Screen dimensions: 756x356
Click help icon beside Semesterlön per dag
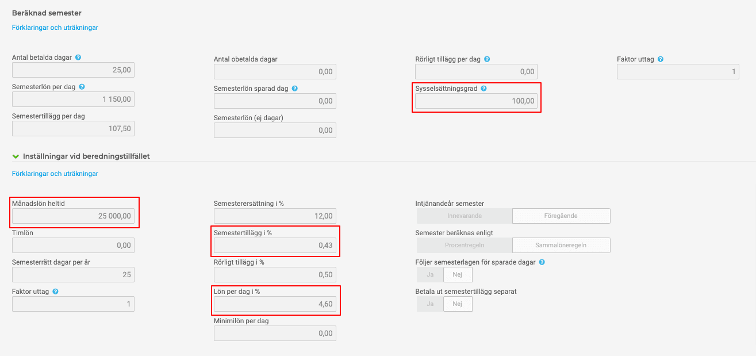(82, 87)
